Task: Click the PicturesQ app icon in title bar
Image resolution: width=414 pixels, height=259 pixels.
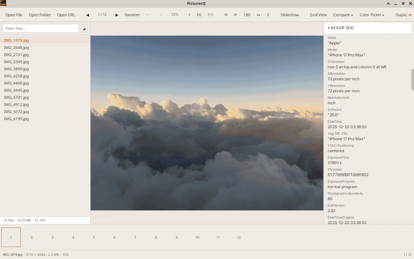Action: (3, 4)
